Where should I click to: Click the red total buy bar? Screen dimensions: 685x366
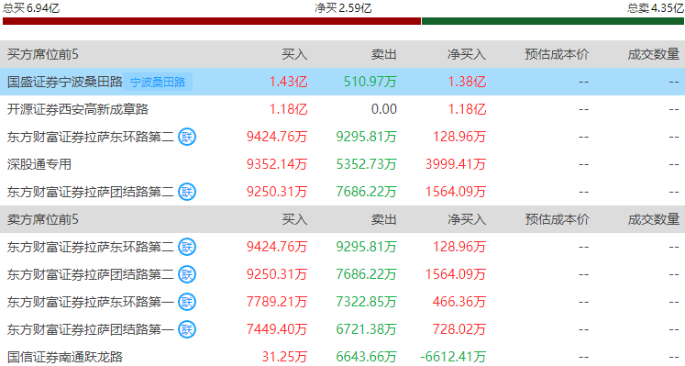point(212,21)
